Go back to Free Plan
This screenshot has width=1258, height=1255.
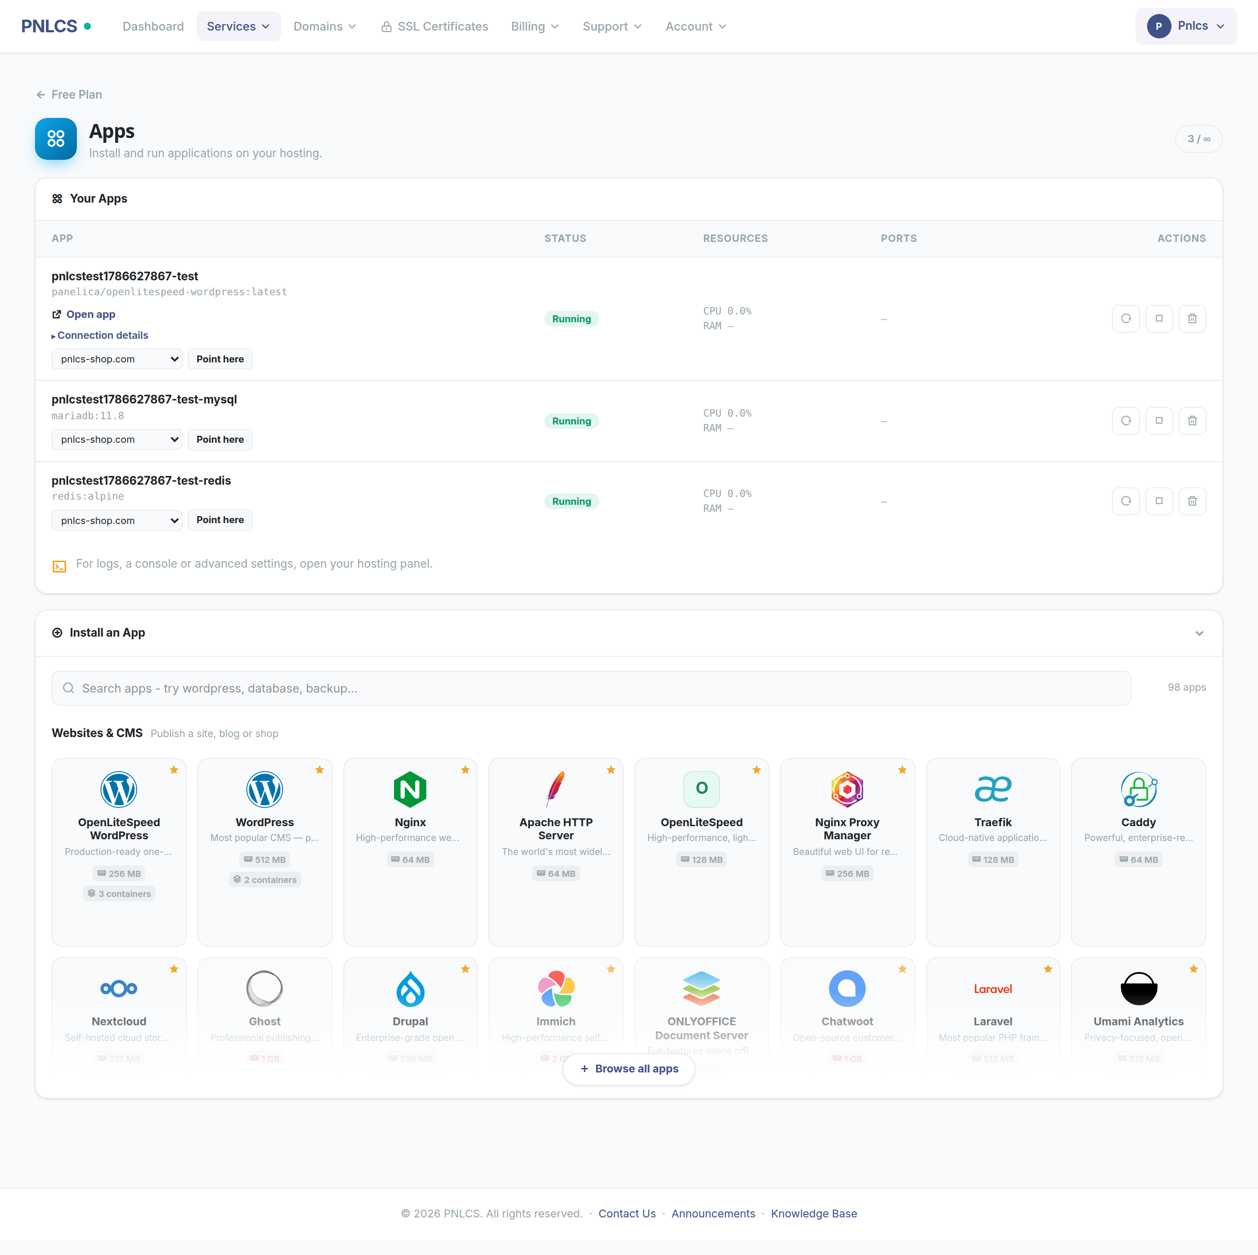[69, 94]
